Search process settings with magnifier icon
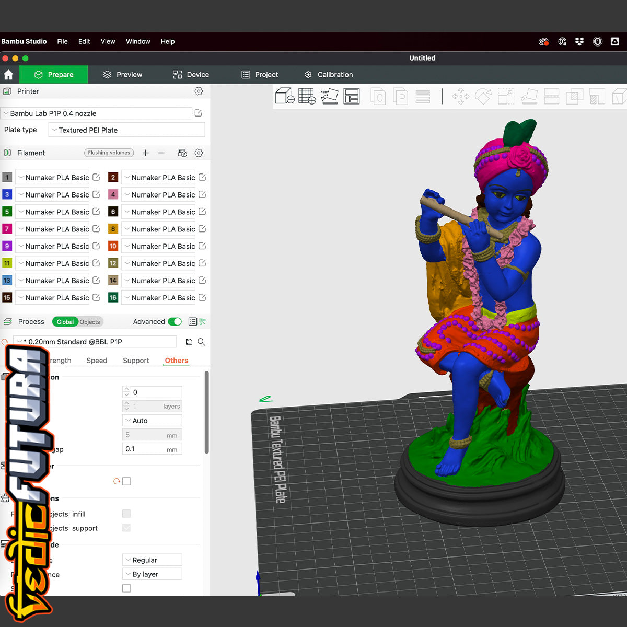 click(x=201, y=342)
